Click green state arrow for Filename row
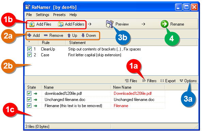Image resolution: width=202 pixels, height=132 pixels. coord(35,106)
